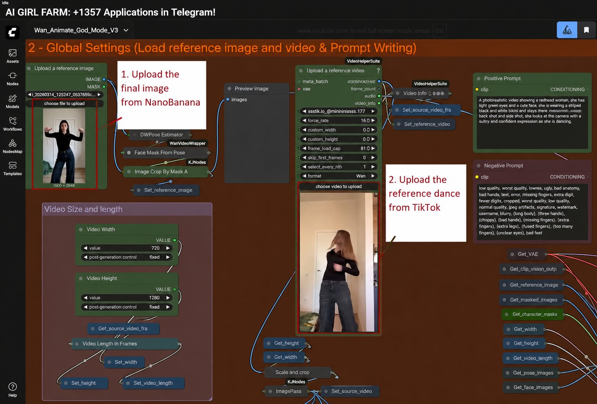Screen dimensions: 597x404
Task: Open the format Wan selector
Action: [338, 176]
